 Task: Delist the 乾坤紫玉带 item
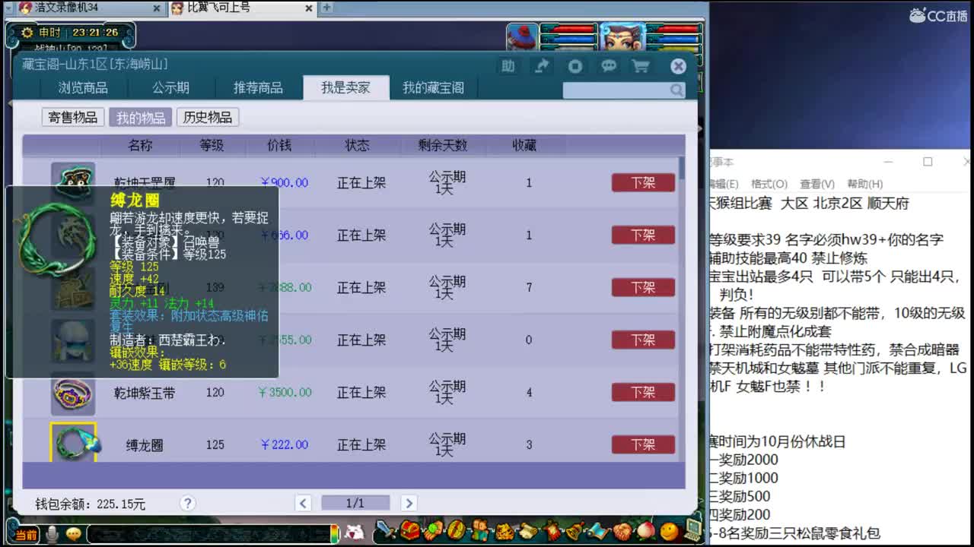(643, 392)
